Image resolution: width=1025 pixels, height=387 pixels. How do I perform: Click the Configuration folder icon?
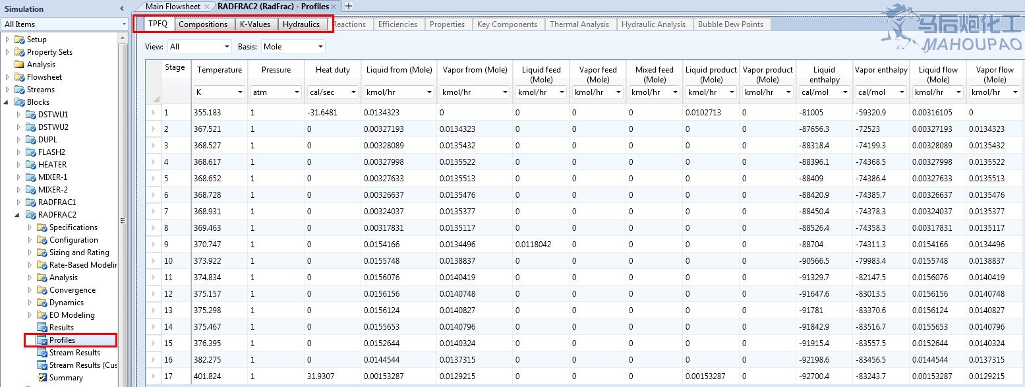(x=42, y=240)
